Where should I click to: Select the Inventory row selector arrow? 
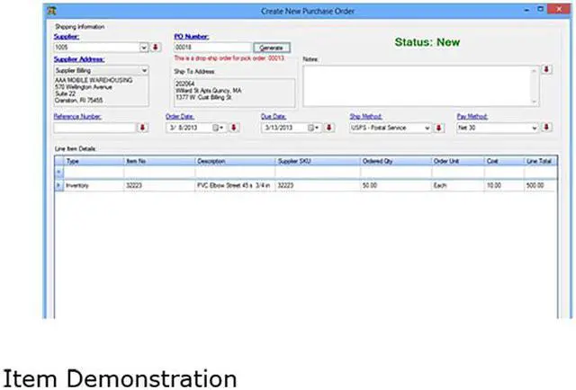pos(58,185)
